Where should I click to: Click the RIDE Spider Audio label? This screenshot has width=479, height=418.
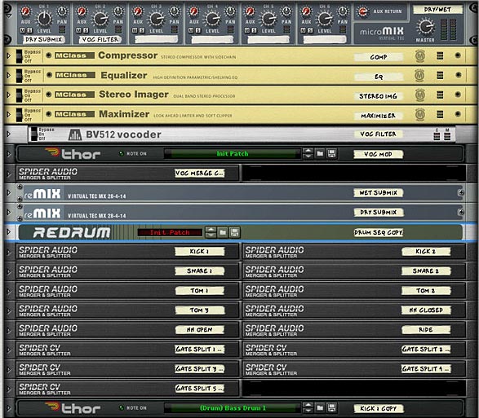(x=426, y=329)
